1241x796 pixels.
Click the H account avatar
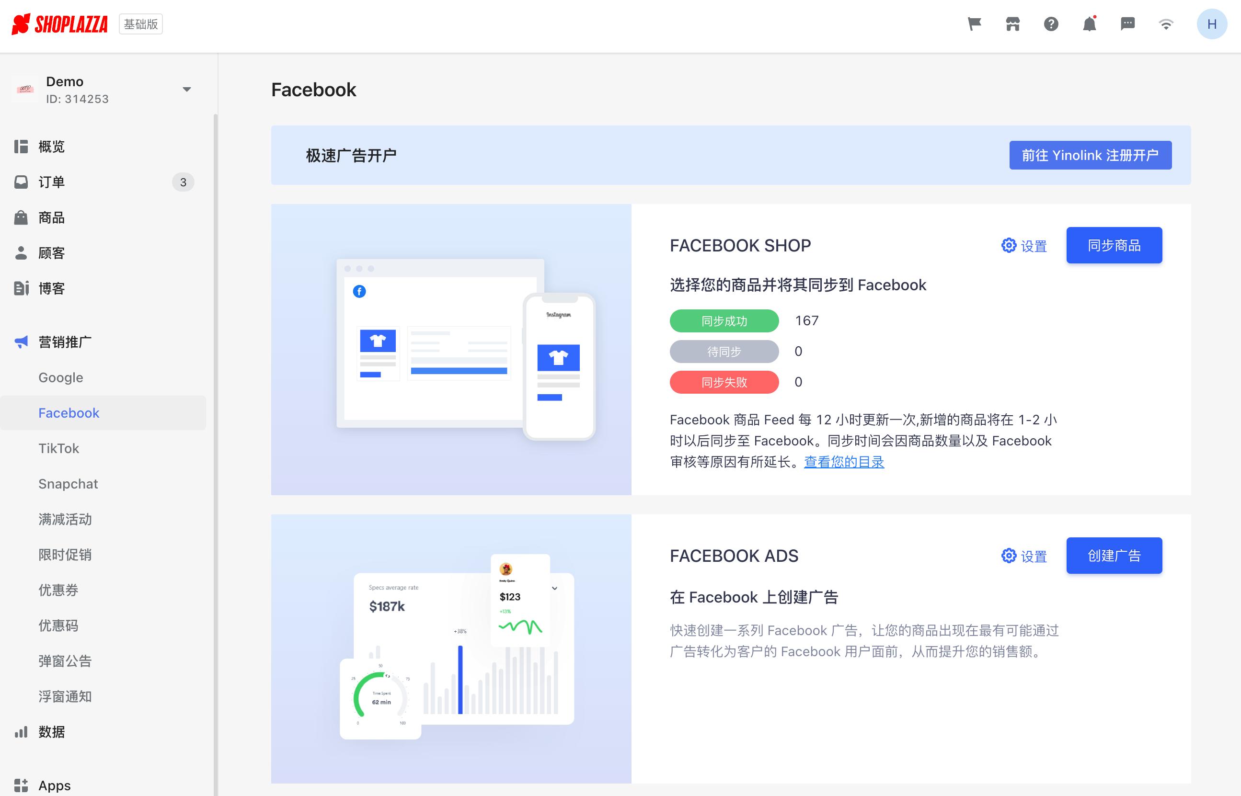coord(1212,24)
